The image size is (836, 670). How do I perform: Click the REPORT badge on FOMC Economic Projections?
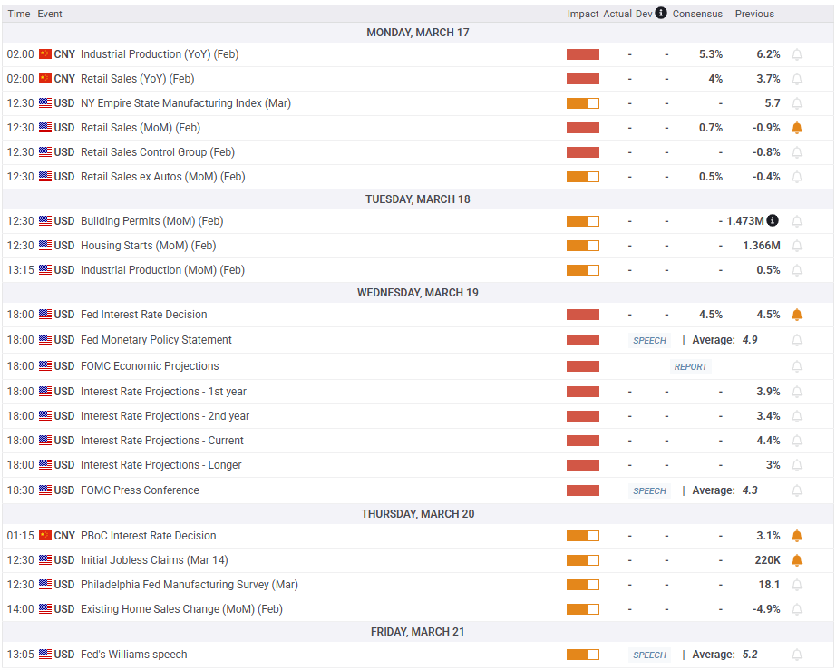(x=691, y=366)
